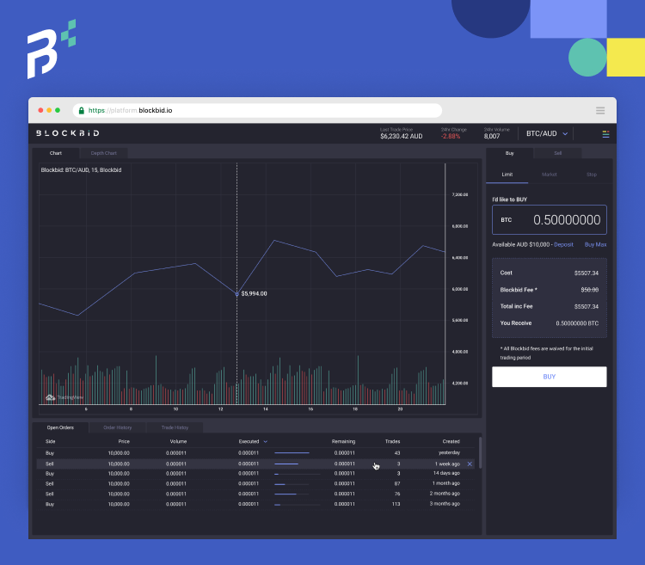The height and width of the screenshot is (565, 645).
Task: Cancel the Sell order from 1 week ago
Action: click(470, 464)
